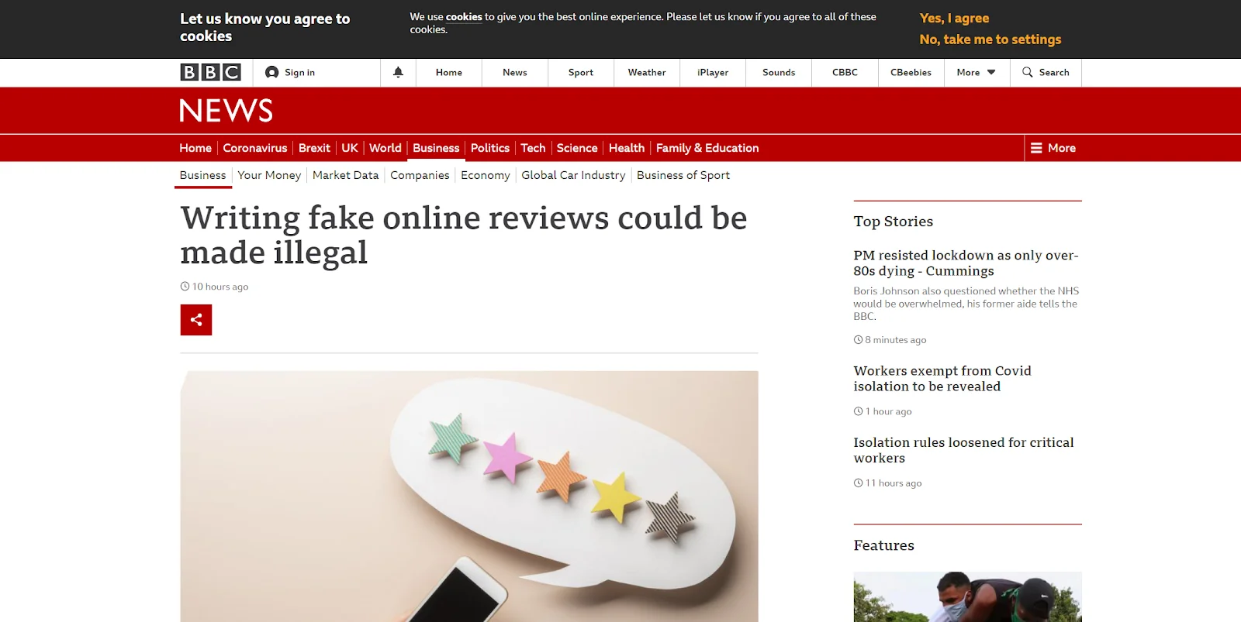The height and width of the screenshot is (622, 1241).
Task: Click the '10 hours ago' timestamp
Action: point(220,287)
